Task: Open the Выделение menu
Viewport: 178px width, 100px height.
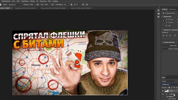Action: pyautogui.click(x=25, y=1)
